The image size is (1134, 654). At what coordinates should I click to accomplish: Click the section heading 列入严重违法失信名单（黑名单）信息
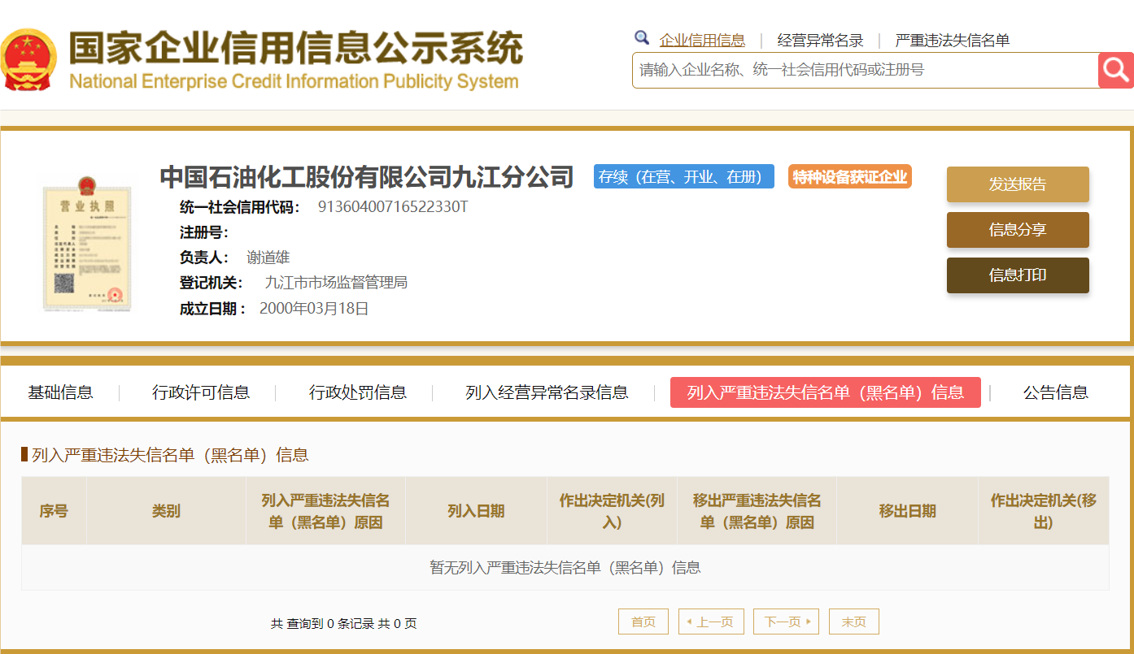[170, 455]
